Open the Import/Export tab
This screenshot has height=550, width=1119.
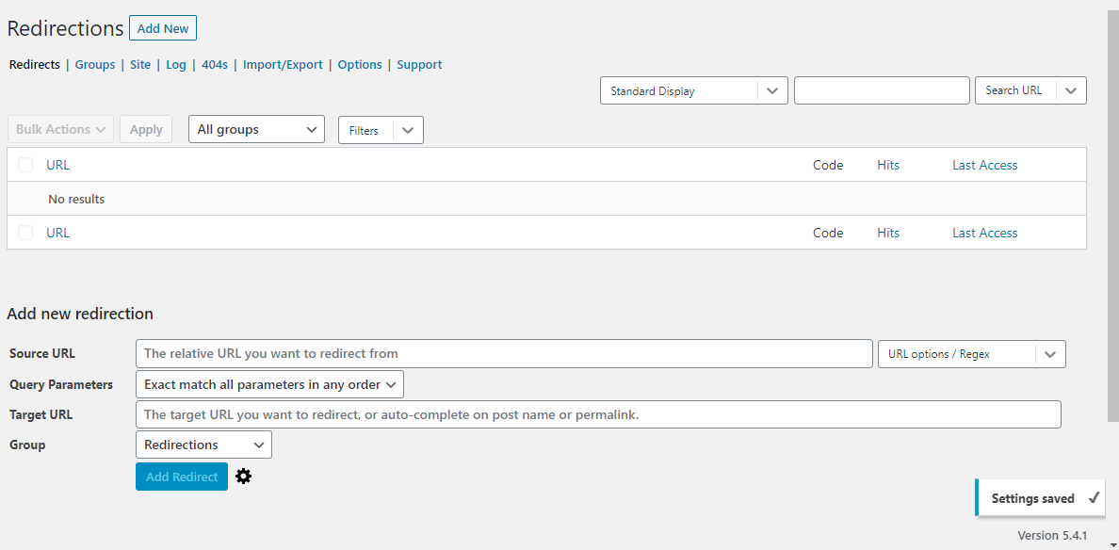point(283,64)
